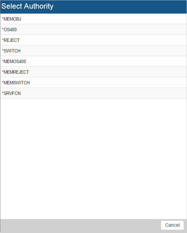Screen dimensions: 187x233
Task: Click the gray footer bar beside Cancel
Action: click(x=81, y=226)
